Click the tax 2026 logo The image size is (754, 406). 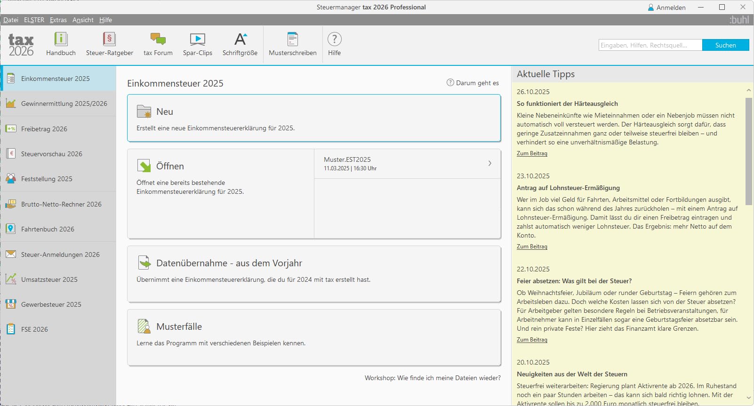21,45
